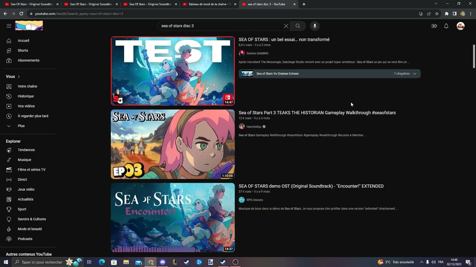Expand the Vous section chevron
Image resolution: width=476 pixels, height=267 pixels.
click(19, 77)
